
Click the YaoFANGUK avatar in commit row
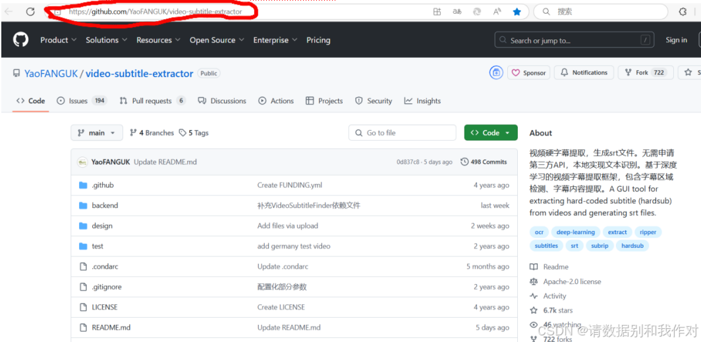[x=82, y=162]
